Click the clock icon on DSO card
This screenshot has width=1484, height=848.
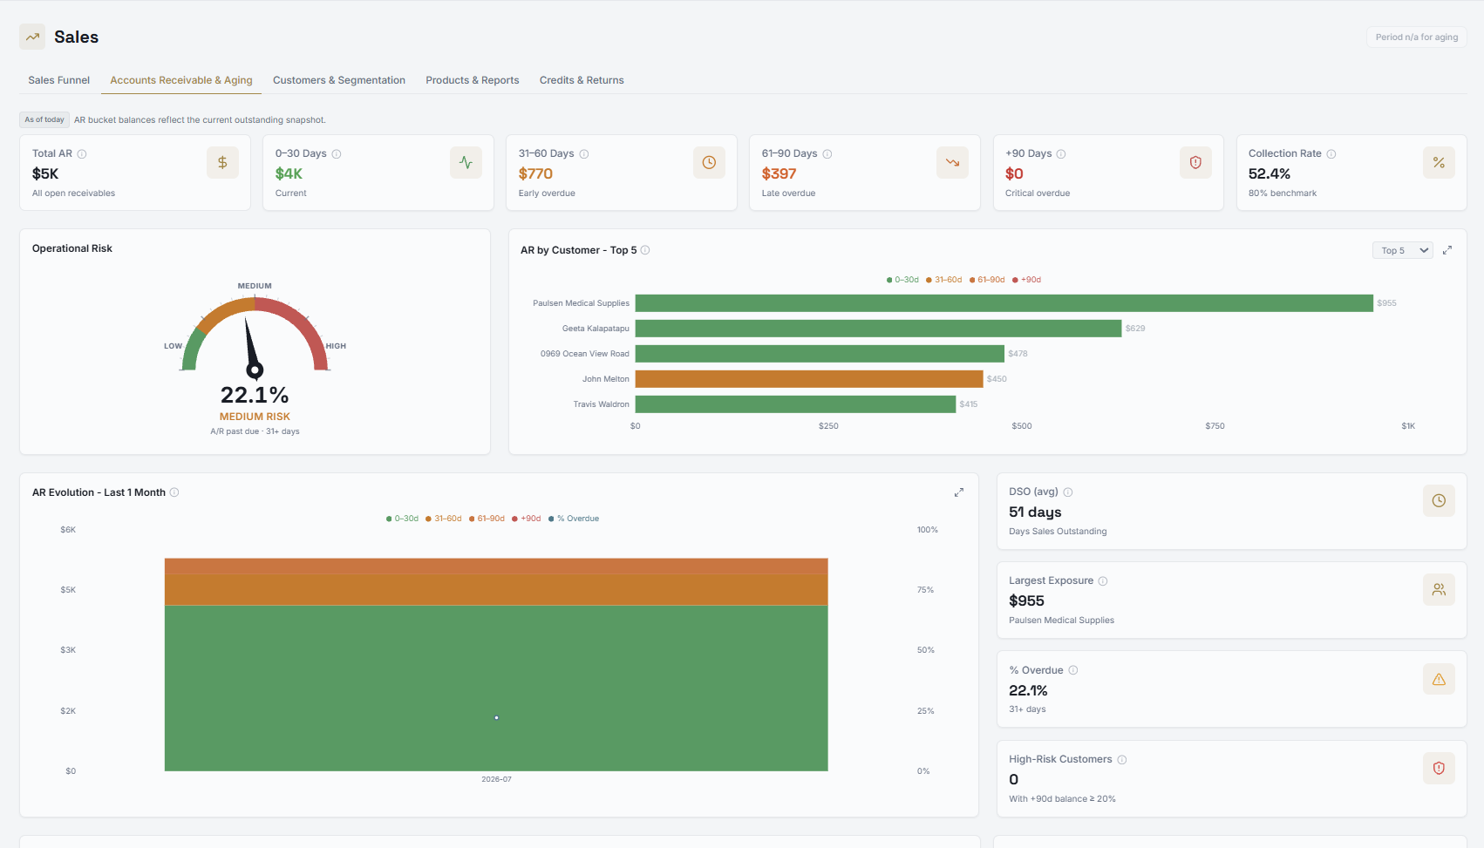tap(1439, 500)
